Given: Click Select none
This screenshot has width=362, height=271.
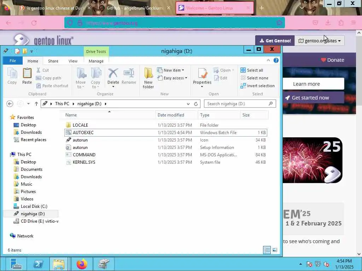Looking at the screenshot, I should pyautogui.click(x=255, y=78).
